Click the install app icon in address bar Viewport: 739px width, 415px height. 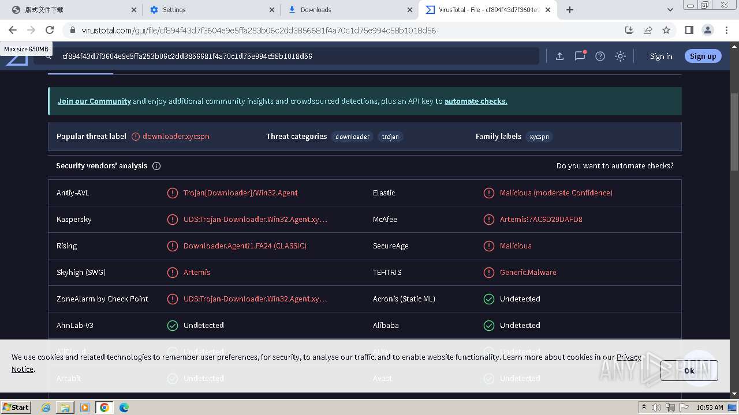629,30
